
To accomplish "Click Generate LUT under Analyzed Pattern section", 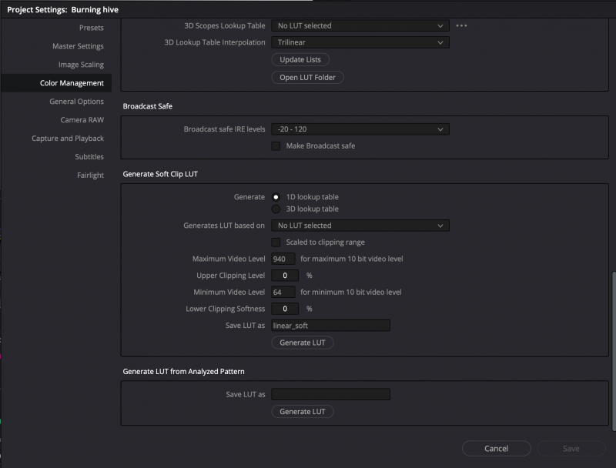I will click(302, 412).
